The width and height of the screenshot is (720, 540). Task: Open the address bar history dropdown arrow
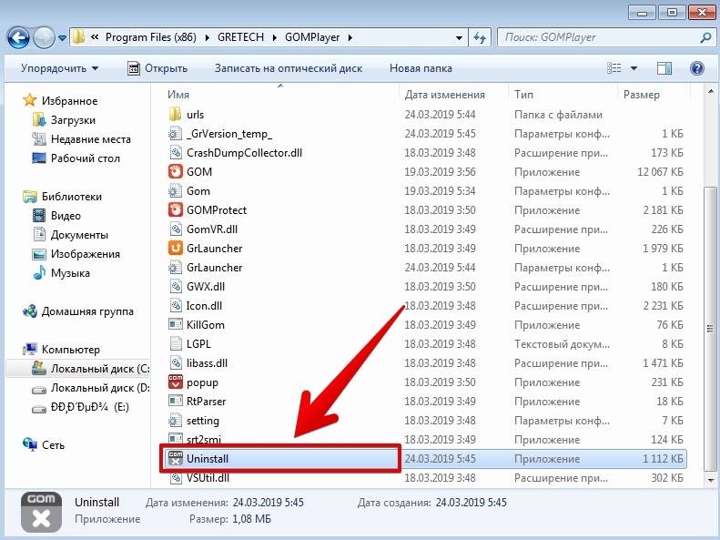click(x=459, y=38)
